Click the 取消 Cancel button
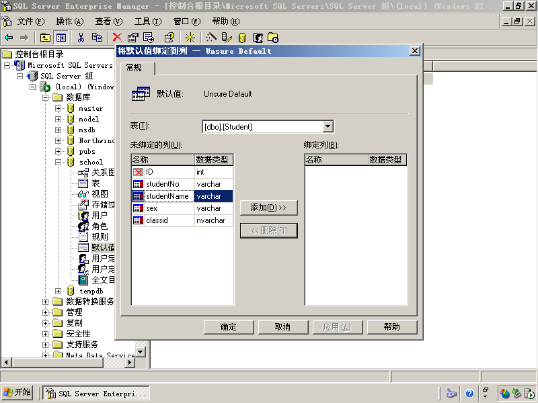This screenshot has height=403, width=538. click(x=283, y=327)
